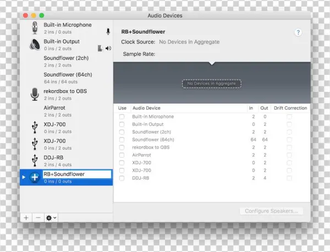Click the Use column header

[122, 108]
